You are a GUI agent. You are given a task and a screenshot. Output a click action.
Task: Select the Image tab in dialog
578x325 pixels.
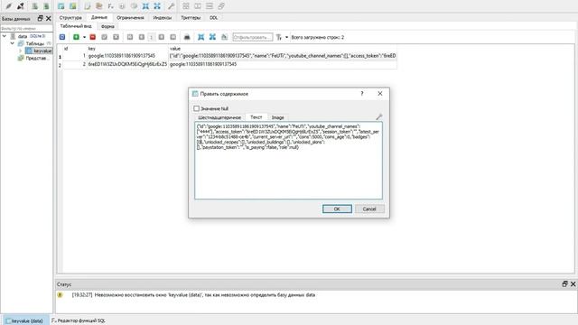pyautogui.click(x=277, y=117)
